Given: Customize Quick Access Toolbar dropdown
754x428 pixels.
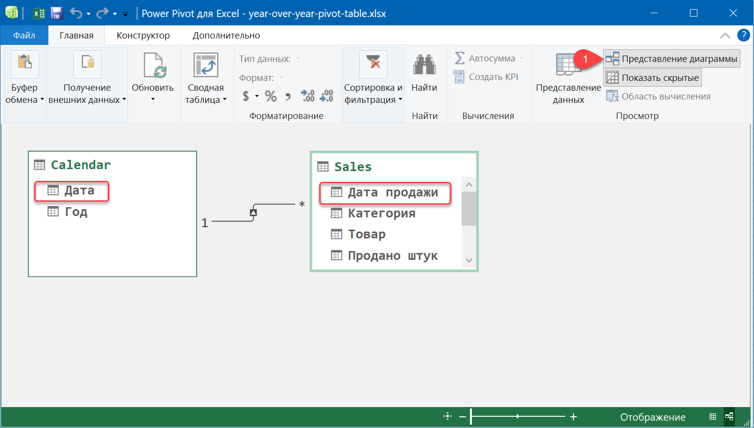Looking at the screenshot, I should tap(125, 14).
